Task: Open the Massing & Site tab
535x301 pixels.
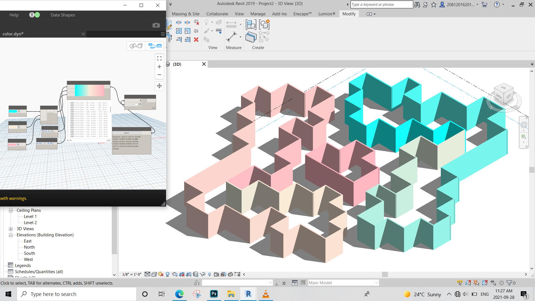Action: point(186,14)
